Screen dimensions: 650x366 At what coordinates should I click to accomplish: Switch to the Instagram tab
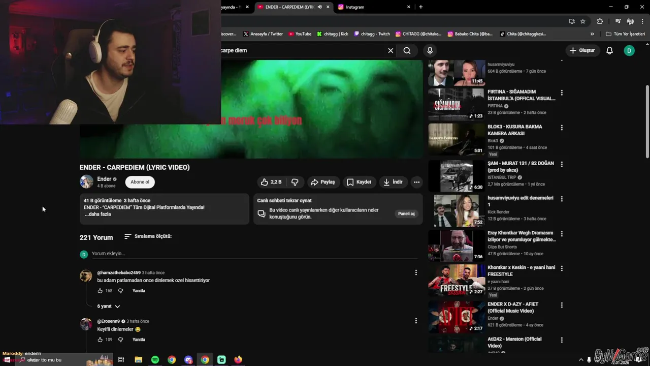point(373,7)
